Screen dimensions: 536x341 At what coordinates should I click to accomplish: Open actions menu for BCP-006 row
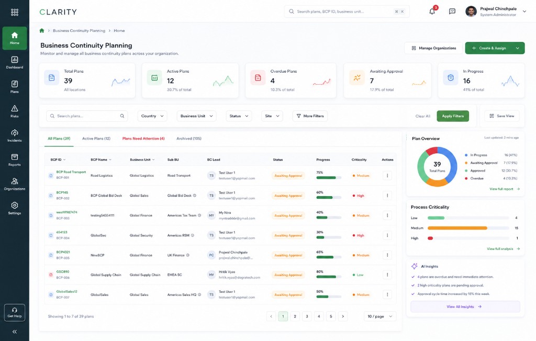tap(387, 275)
